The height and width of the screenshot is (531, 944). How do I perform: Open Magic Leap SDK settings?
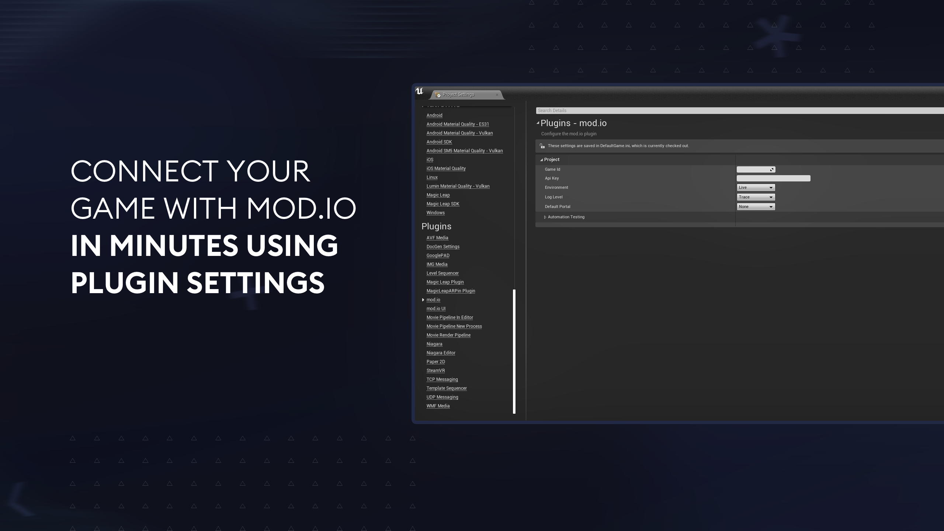(443, 204)
